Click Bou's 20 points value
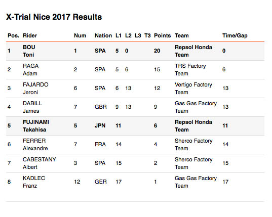This screenshot has width=272, height=217. [x=157, y=51]
